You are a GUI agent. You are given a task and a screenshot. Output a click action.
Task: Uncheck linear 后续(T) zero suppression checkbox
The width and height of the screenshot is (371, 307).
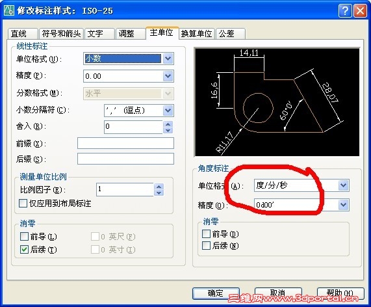pyautogui.click(x=25, y=250)
